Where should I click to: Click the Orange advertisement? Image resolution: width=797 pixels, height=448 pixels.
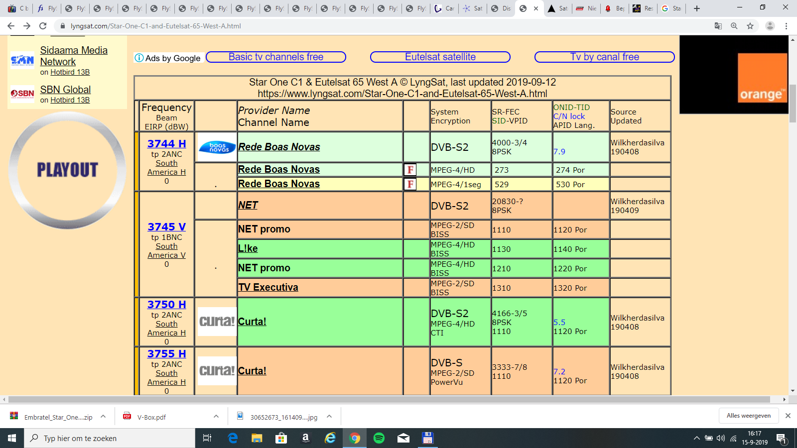[734, 75]
